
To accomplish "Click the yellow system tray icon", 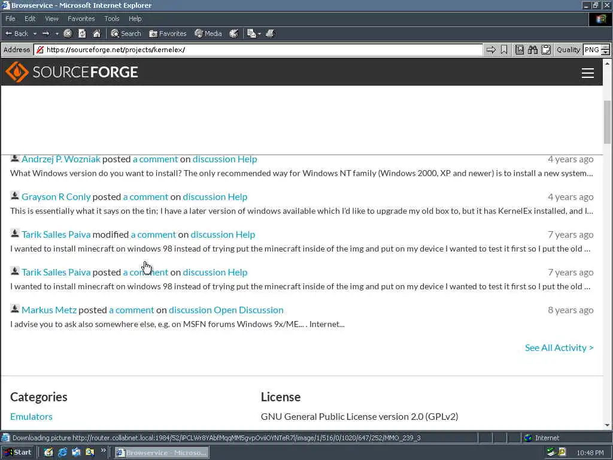I will click(x=562, y=453).
